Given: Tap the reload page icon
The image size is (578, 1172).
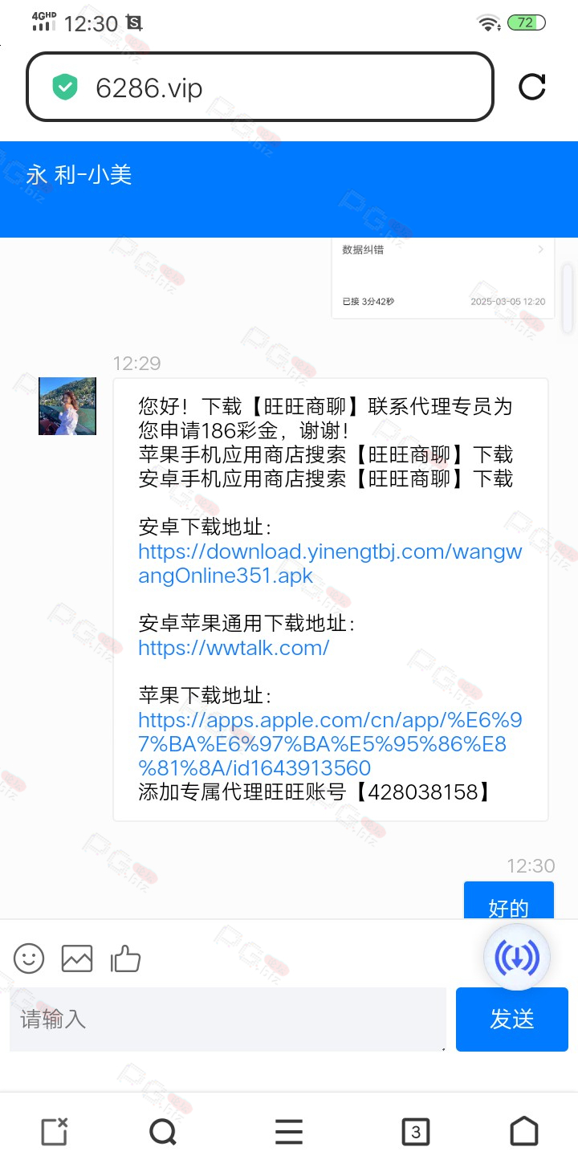Looking at the screenshot, I should 532,87.
